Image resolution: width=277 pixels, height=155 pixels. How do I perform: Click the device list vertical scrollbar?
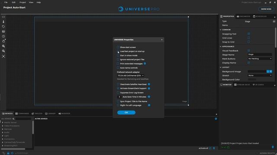click(33, 127)
